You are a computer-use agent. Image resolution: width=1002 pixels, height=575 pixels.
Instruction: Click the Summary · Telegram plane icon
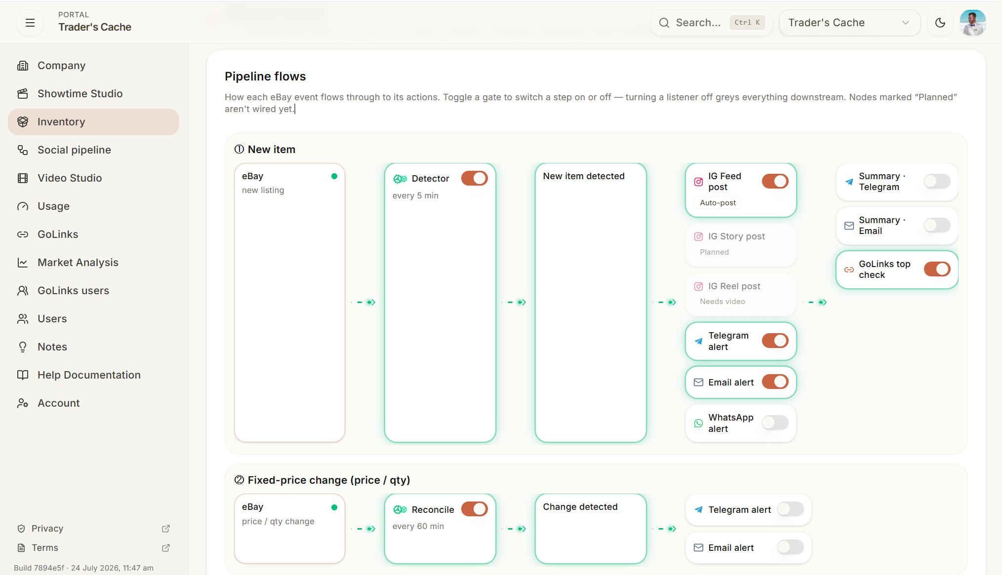tap(849, 182)
